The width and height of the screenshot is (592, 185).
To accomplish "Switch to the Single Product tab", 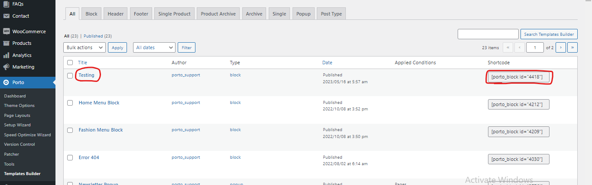I will (174, 14).
